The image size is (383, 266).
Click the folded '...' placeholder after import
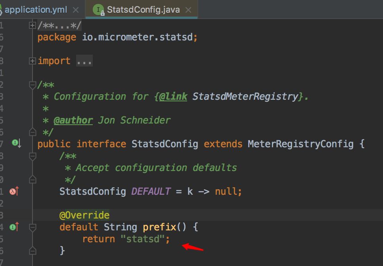[84, 61]
